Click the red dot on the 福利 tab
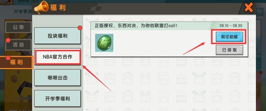The image size is (266, 111). pos(8,58)
